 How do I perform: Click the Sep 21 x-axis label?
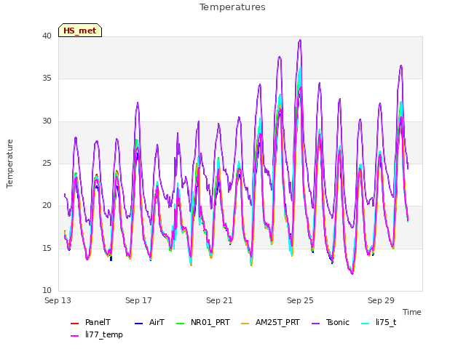[219, 300]
